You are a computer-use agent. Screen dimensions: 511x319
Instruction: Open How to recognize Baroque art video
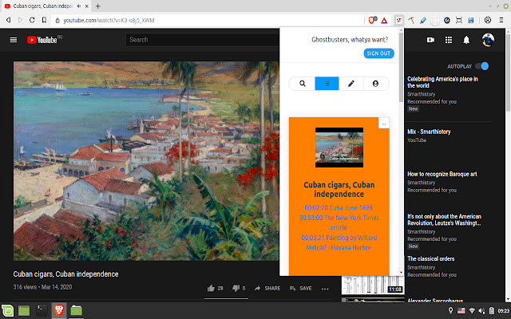[442, 174]
